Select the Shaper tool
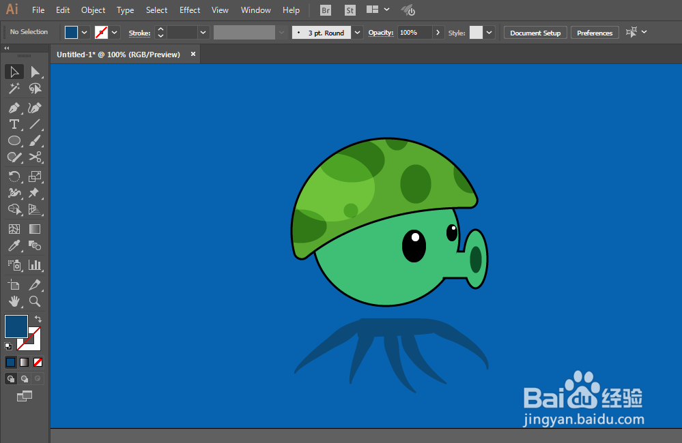This screenshot has width=682, height=443. [x=14, y=157]
